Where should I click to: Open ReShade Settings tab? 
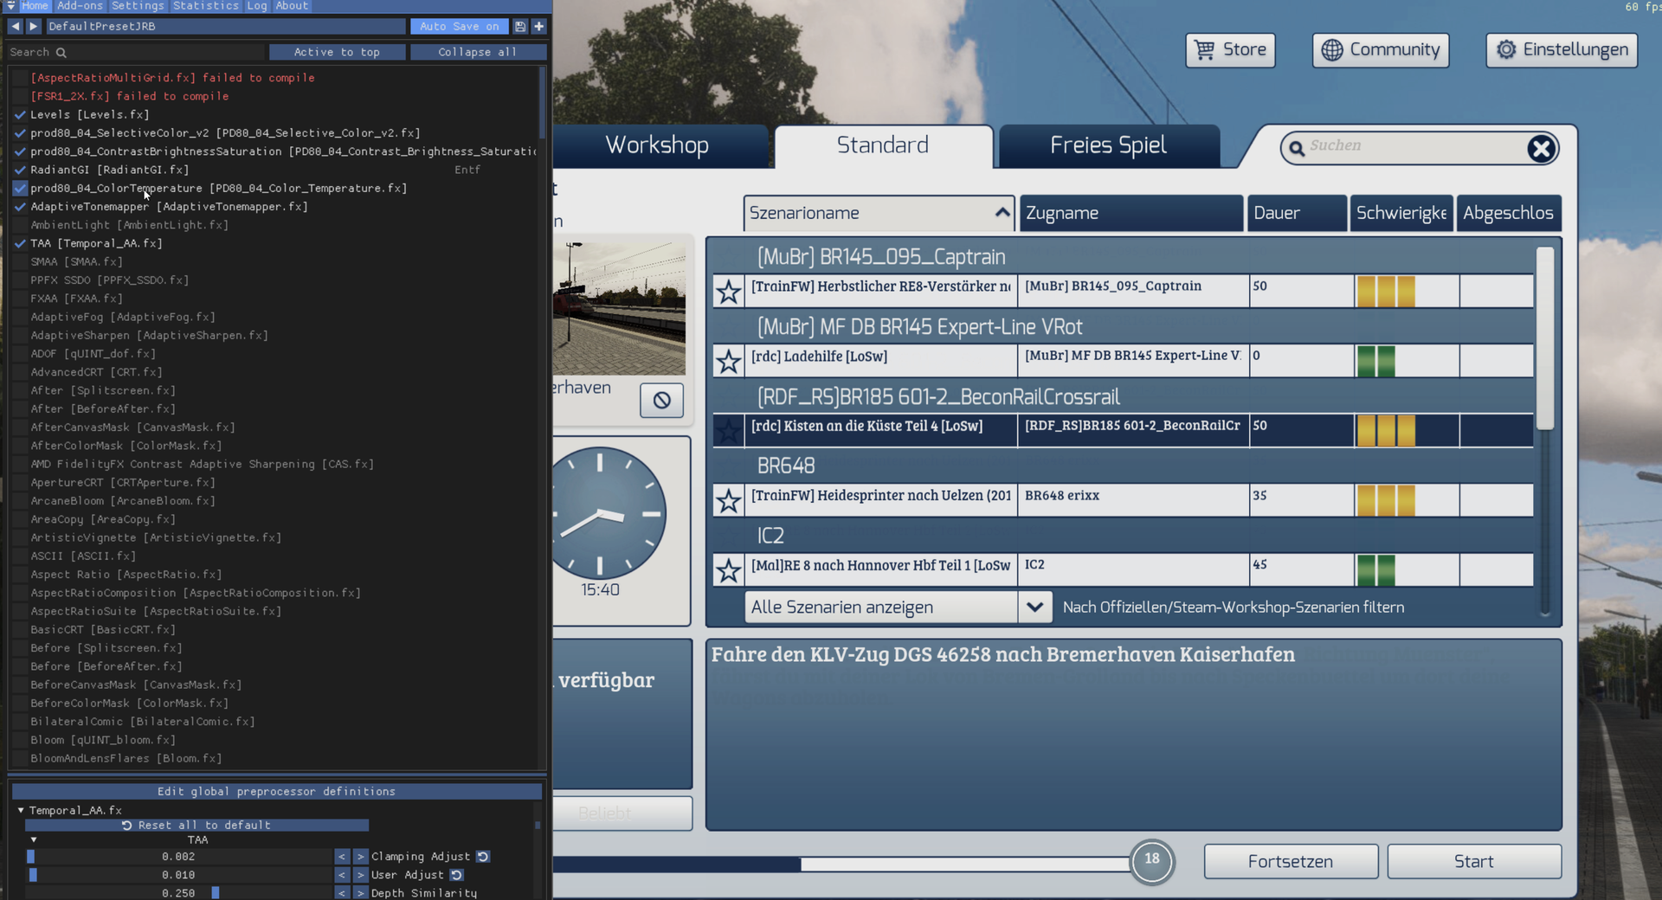coord(138,6)
